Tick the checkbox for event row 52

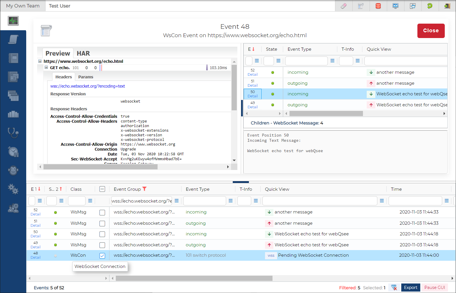point(102,212)
